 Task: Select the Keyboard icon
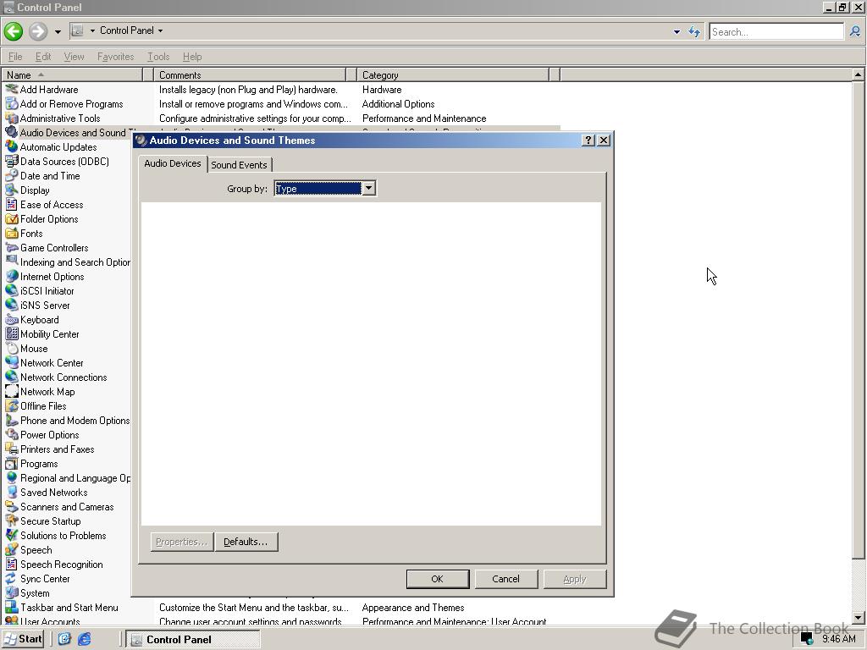point(12,319)
